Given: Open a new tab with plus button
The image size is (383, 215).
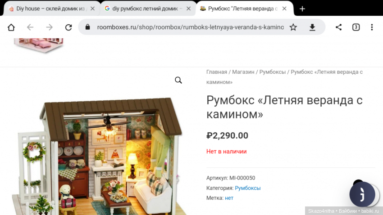Looking at the screenshot, I should click(x=302, y=9).
